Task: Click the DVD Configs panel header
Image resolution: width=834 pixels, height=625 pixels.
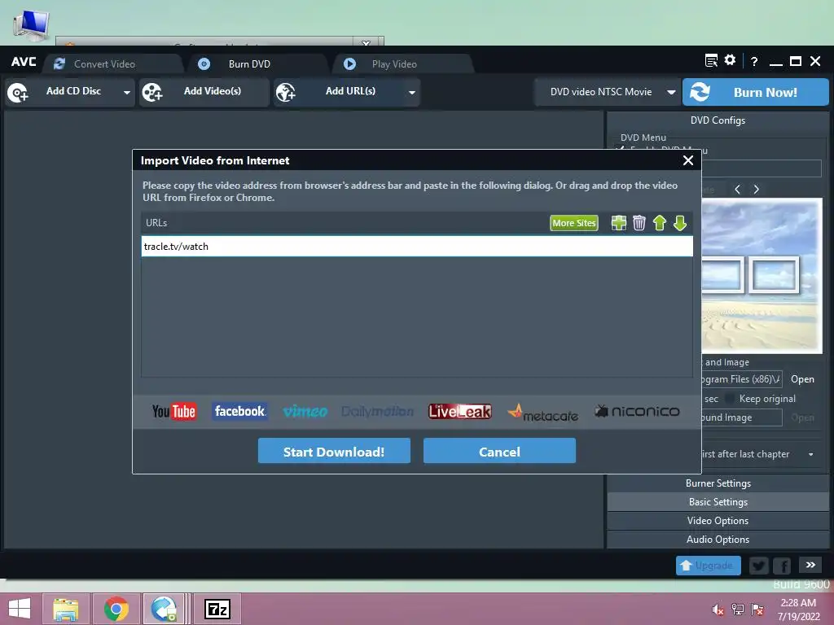Action: coord(718,120)
